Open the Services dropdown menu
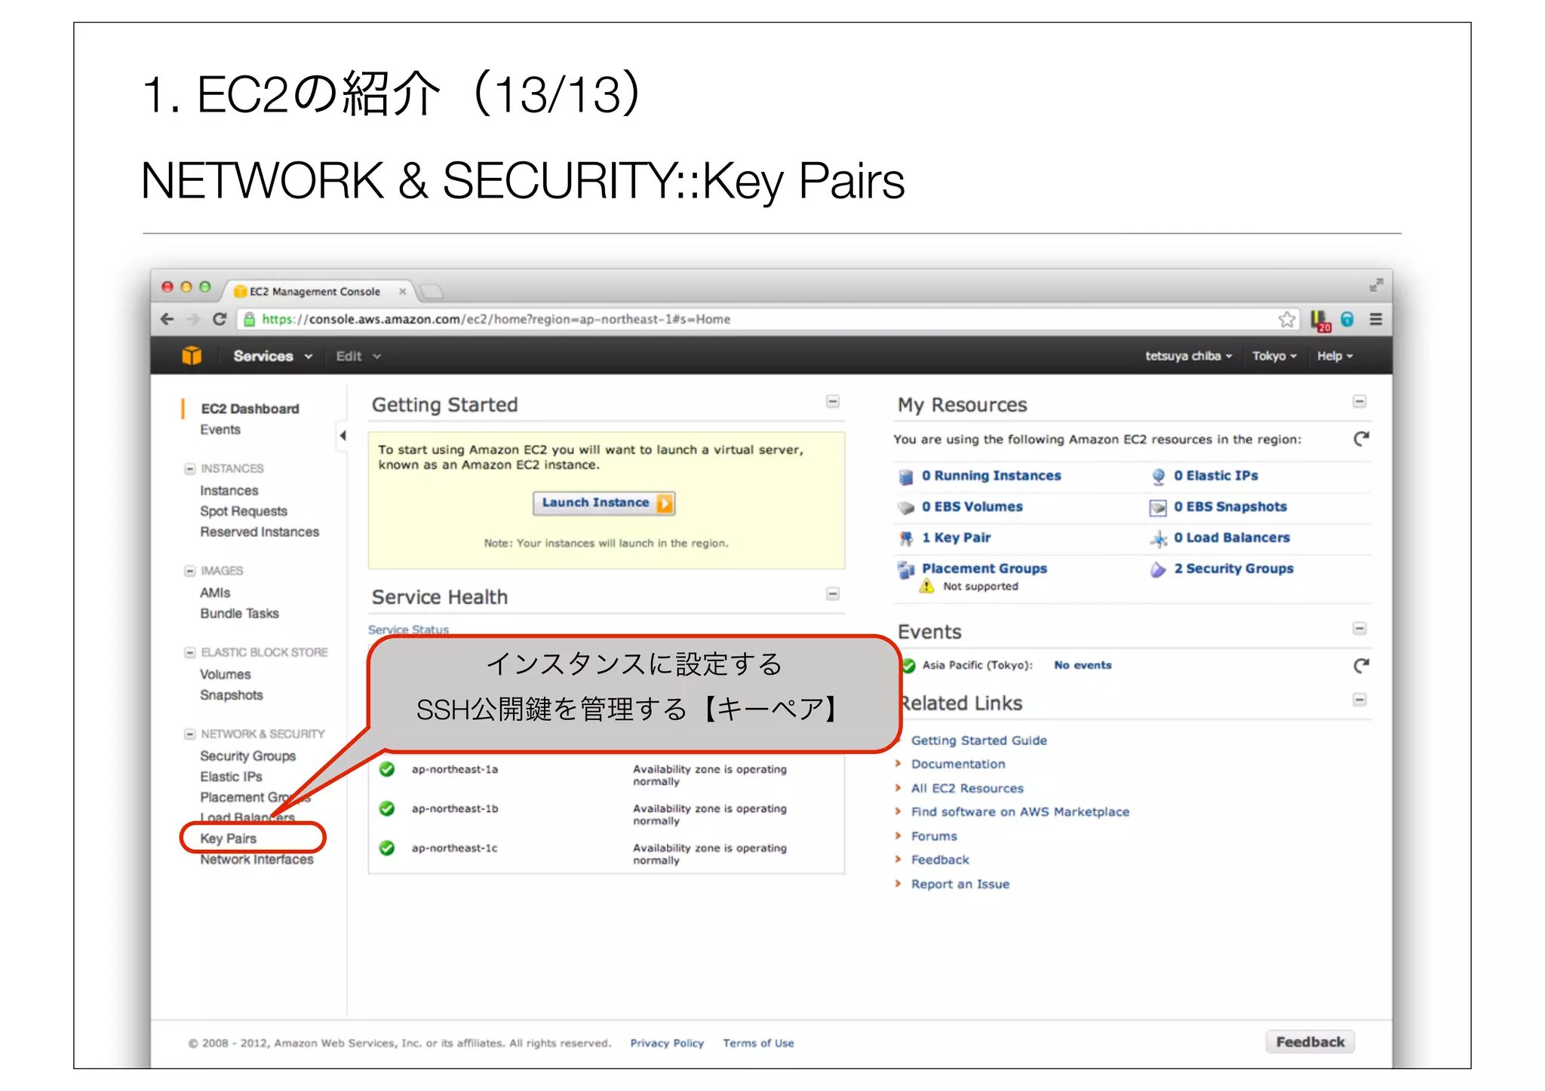This screenshot has height=1091, width=1545. coord(272,356)
